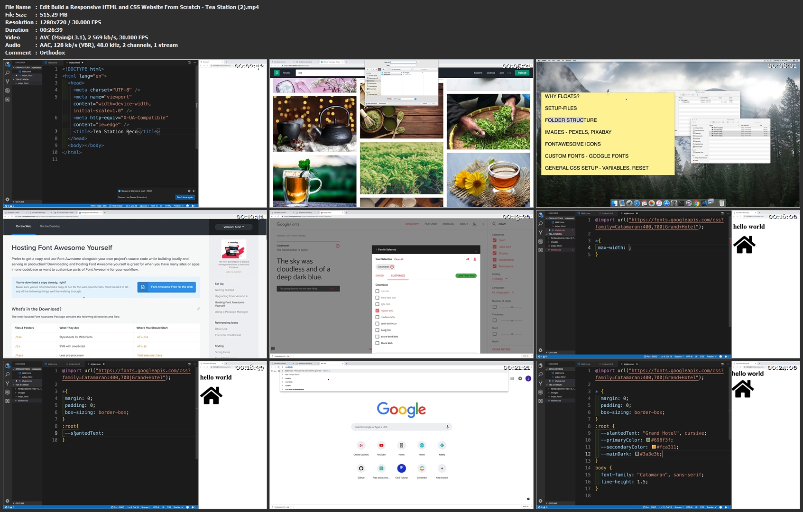The height and width of the screenshot is (512, 803).
Task: Click the Search Google or type a URL box
Action: tap(401, 427)
